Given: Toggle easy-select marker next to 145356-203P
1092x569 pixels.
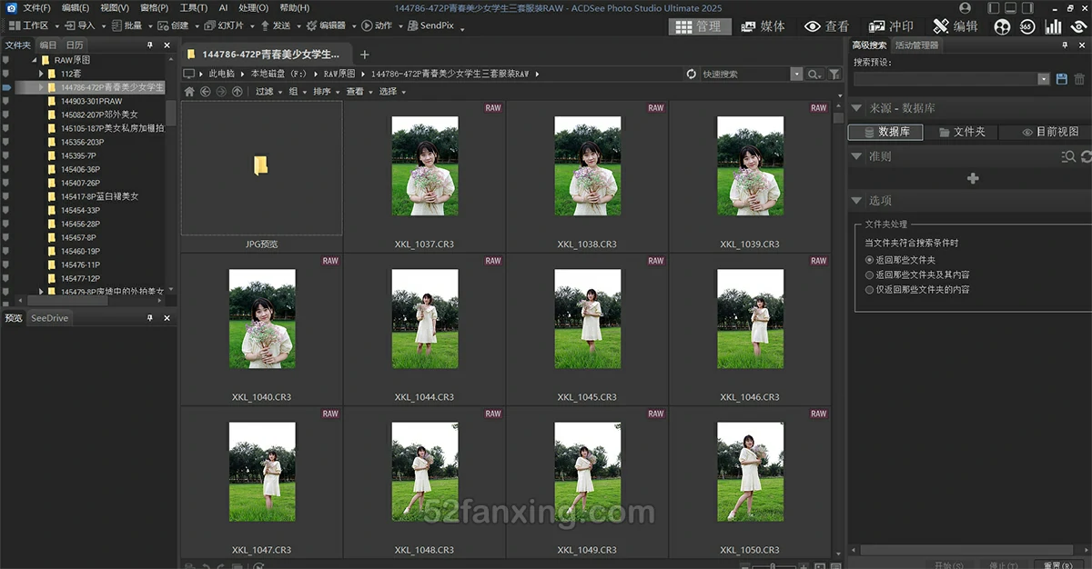Looking at the screenshot, I should 6,142.
